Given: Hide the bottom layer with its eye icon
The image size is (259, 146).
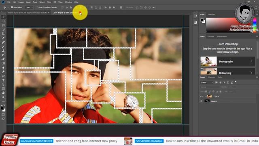Looking at the screenshot, I should point(202,101).
